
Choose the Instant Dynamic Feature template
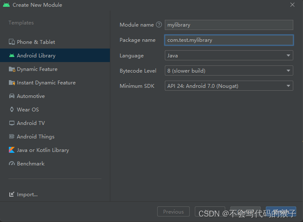[x=55, y=82]
